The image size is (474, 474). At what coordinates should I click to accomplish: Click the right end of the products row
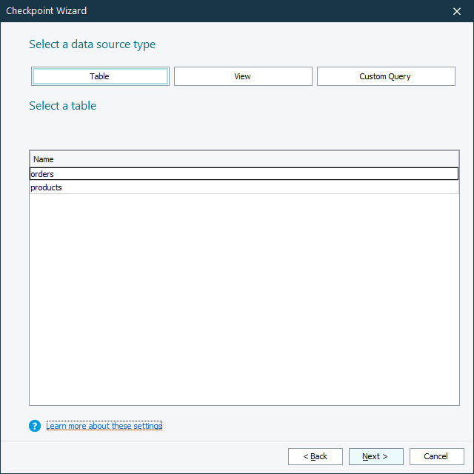pos(444,187)
